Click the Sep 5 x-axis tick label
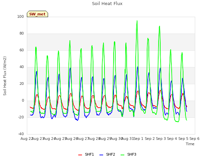 183,139
